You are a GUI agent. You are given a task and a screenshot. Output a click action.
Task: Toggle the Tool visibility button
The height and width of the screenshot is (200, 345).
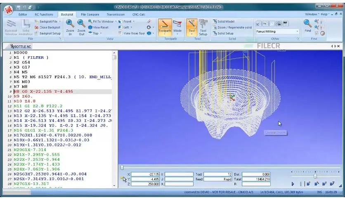(x=191, y=24)
